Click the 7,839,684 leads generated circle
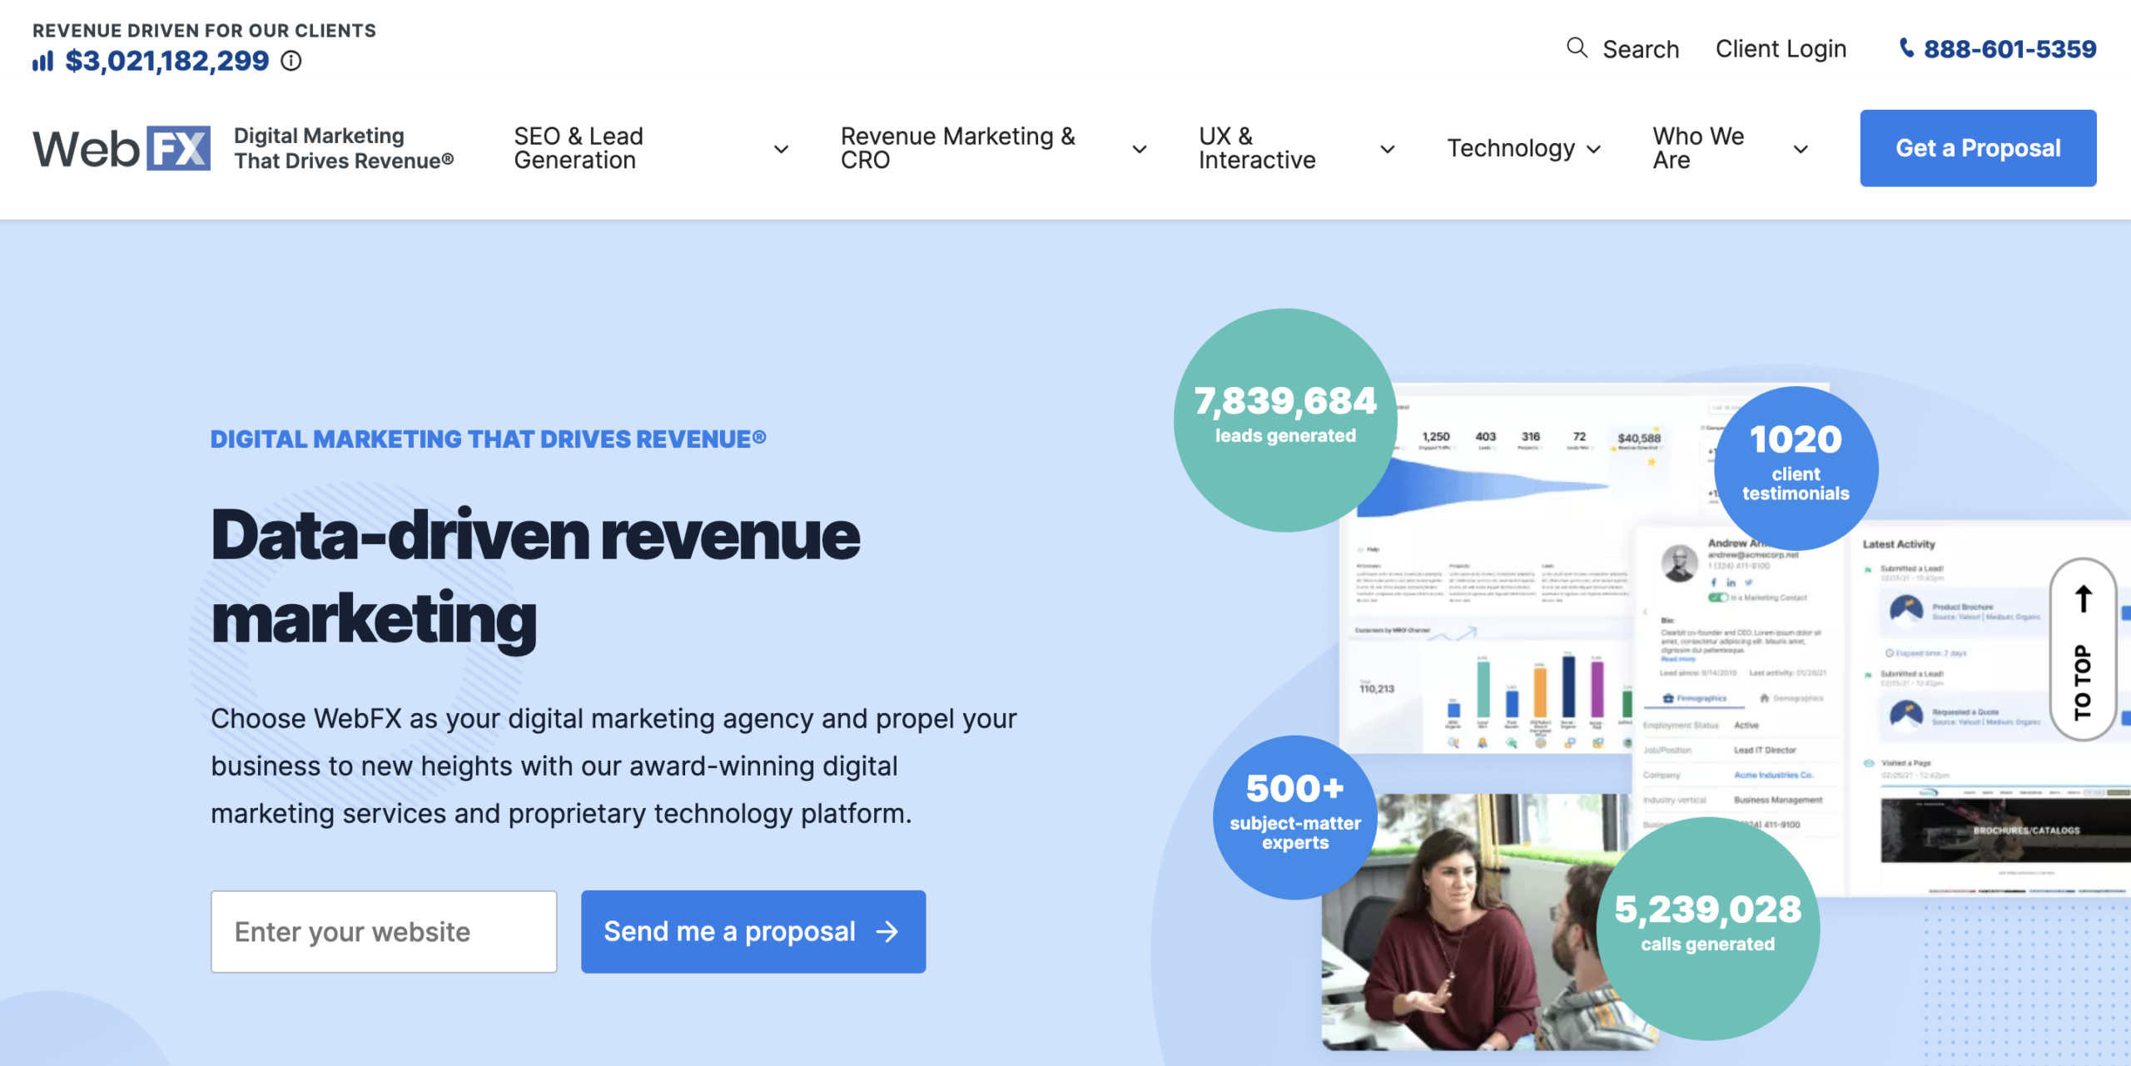2131x1066 pixels. [x=1285, y=420]
